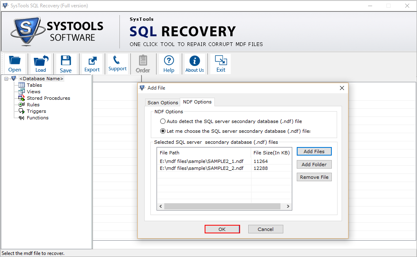Collapse the Database Name tree node
The width and height of the screenshot is (417, 257).
7,79
